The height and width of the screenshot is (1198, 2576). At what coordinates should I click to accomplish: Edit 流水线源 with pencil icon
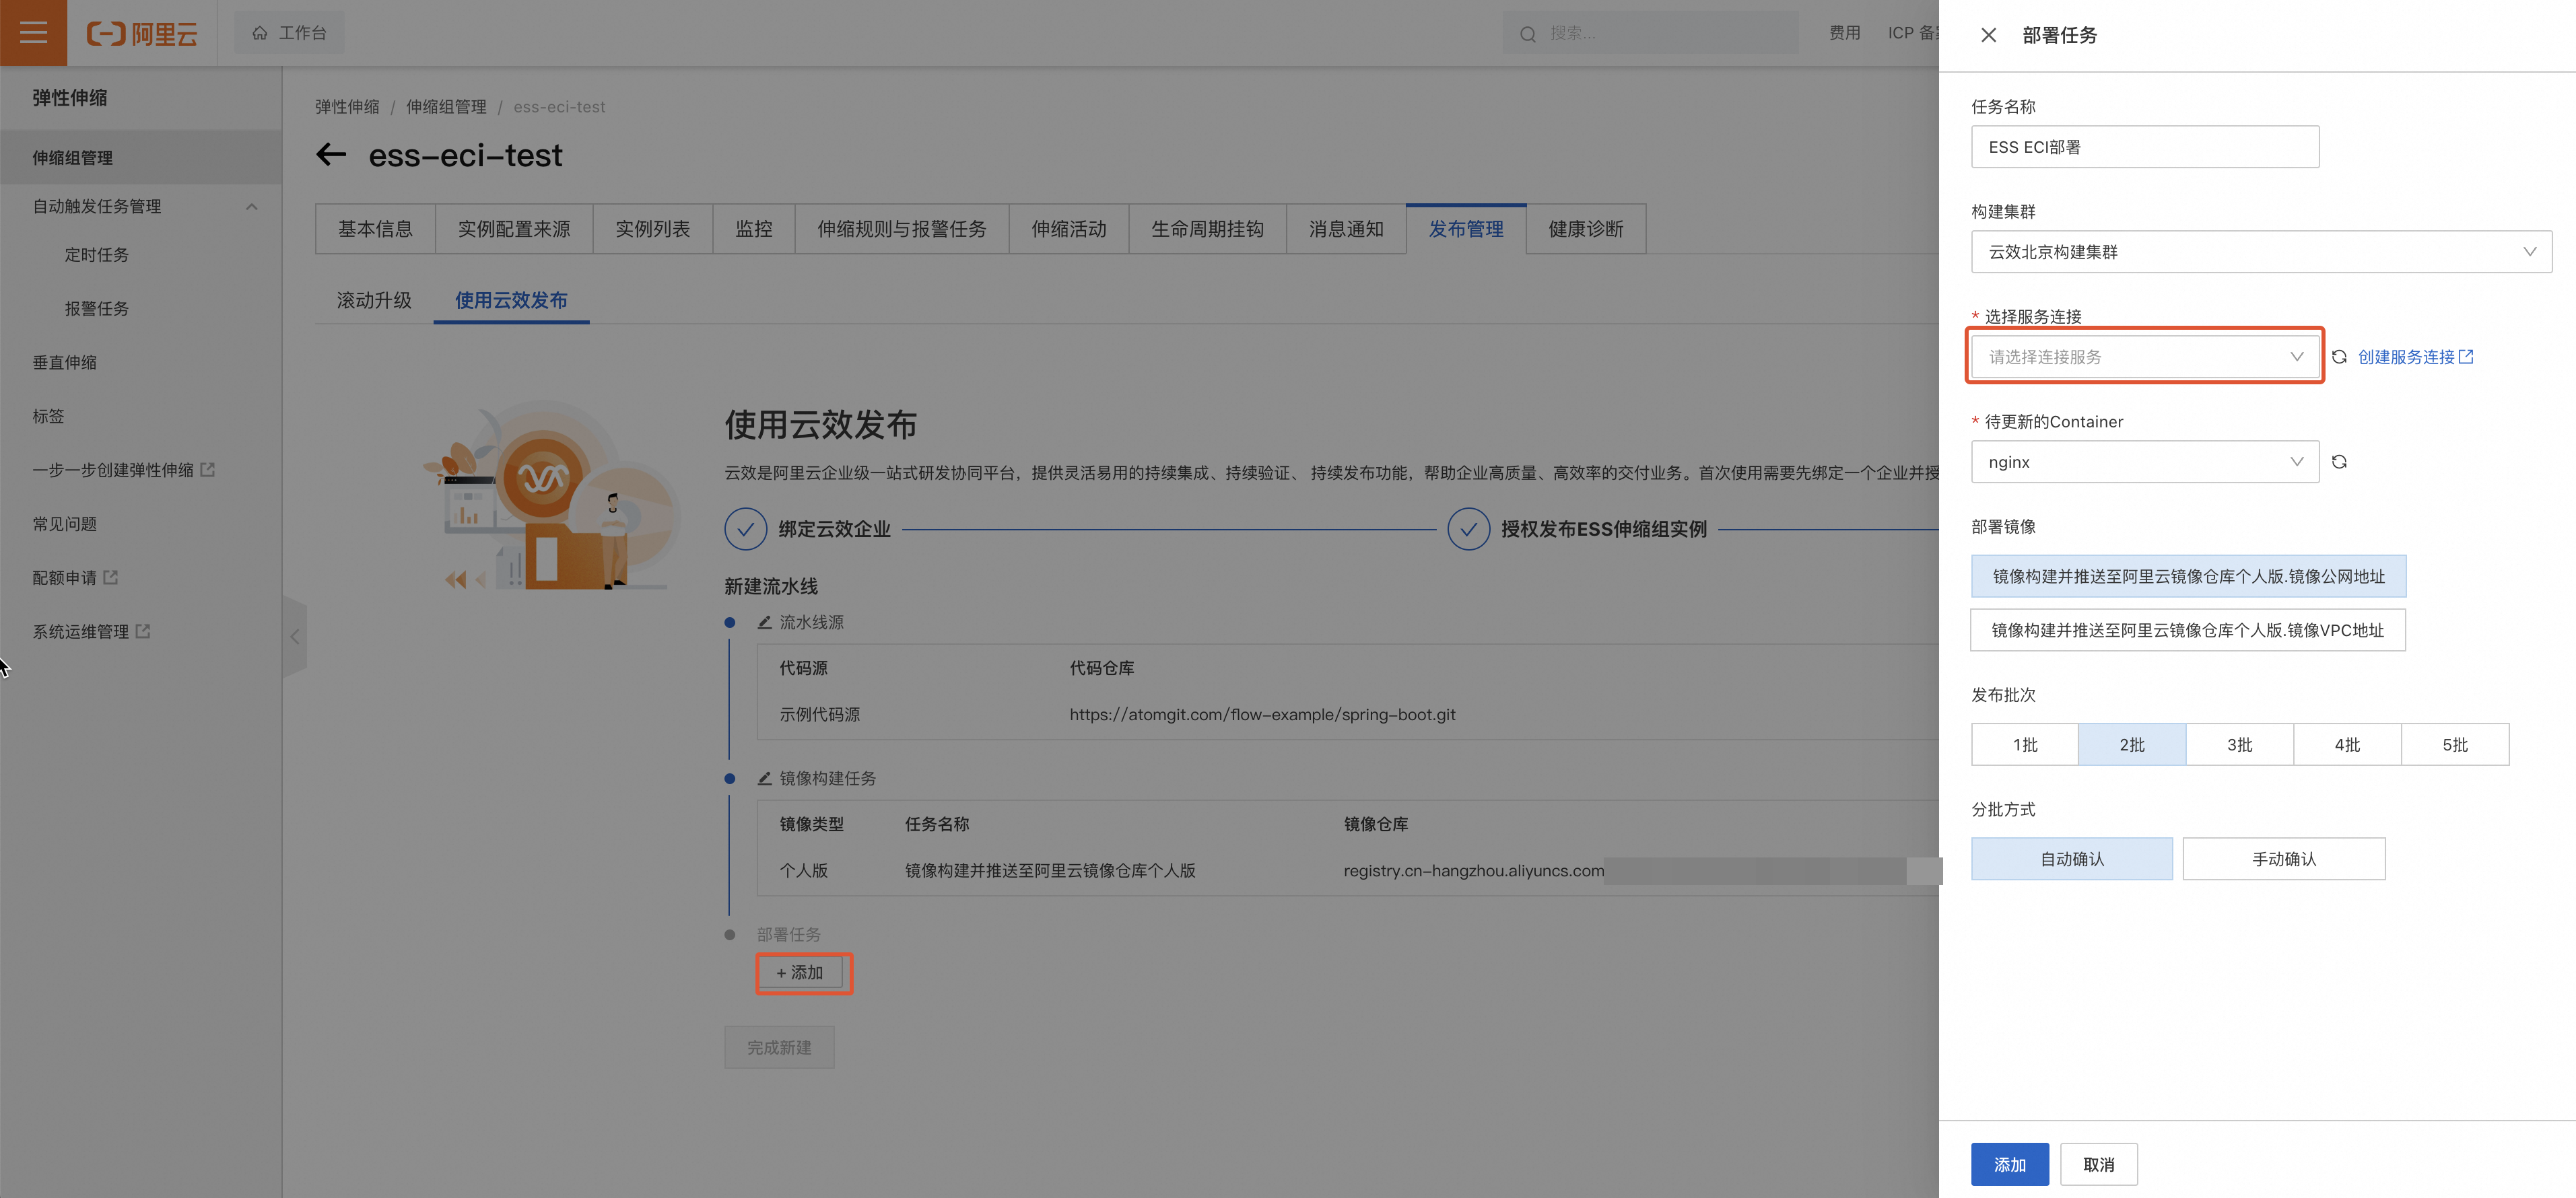pos(764,622)
